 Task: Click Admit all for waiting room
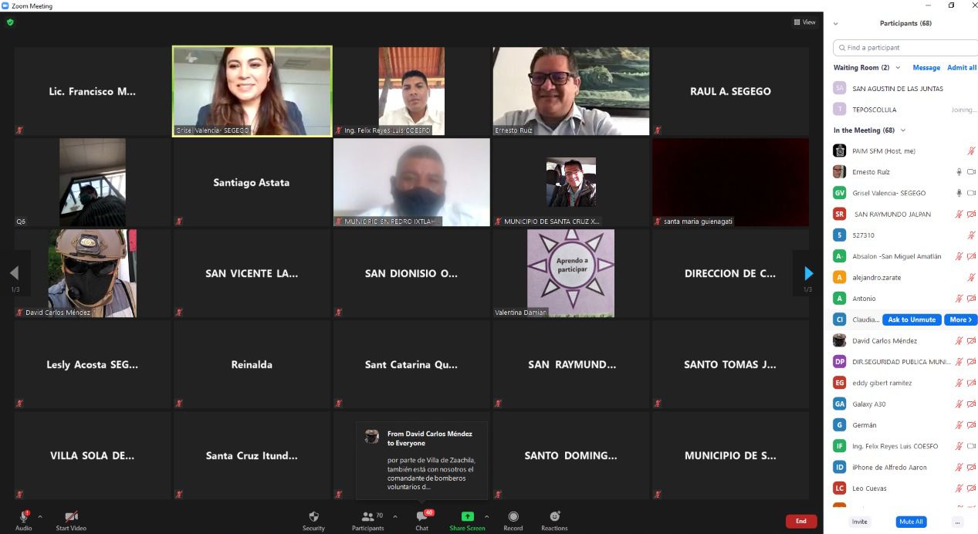(962, 68)
